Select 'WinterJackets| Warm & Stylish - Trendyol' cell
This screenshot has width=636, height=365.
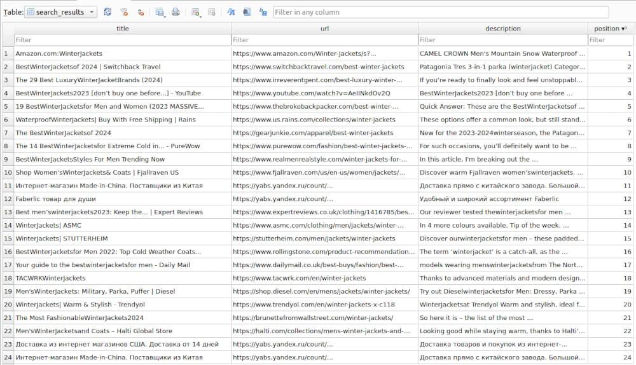pos(123,305)
